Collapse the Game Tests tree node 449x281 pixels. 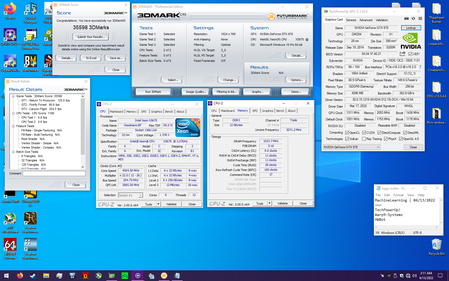(x=13, y=96)
